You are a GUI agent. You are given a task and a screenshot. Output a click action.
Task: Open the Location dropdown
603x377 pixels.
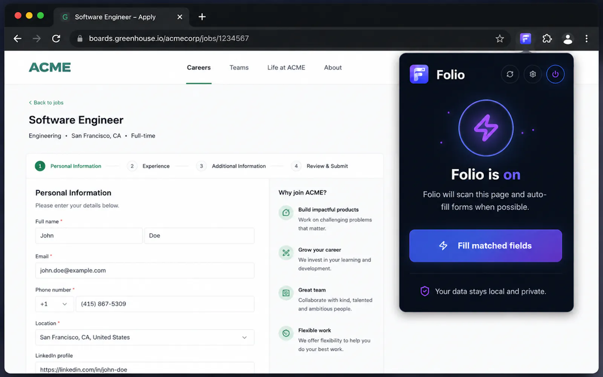pyautogui.click(x=145, y=337)
